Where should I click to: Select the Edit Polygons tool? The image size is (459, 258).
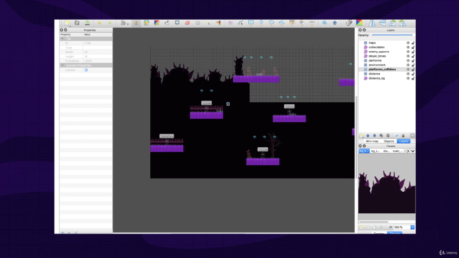pyautogui.click(x=241, y=23)
